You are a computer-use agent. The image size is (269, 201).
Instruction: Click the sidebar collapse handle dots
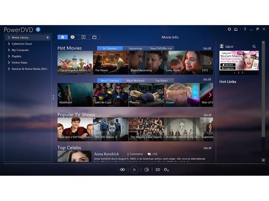click(53, 98)
